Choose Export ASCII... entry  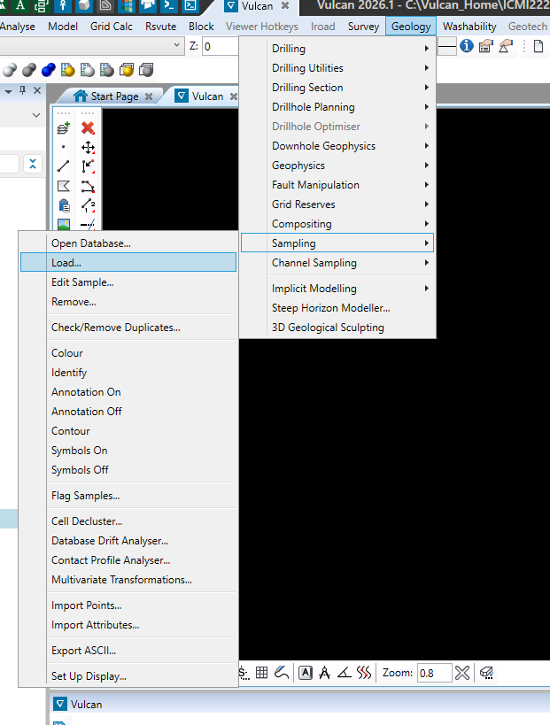(128, 650)
